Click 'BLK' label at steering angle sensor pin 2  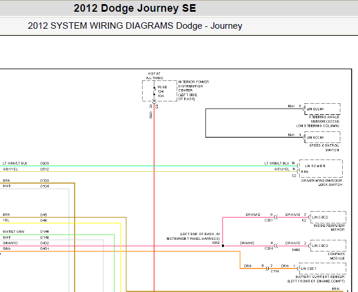click(291, 106)
